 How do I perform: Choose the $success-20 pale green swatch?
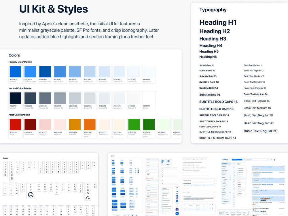164,124
